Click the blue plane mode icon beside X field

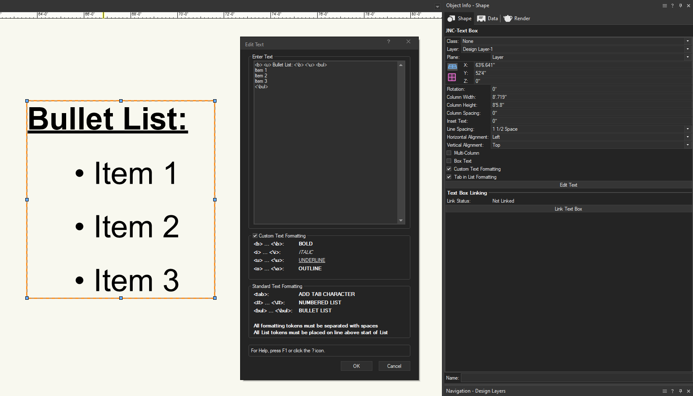(x=452, y=66)
